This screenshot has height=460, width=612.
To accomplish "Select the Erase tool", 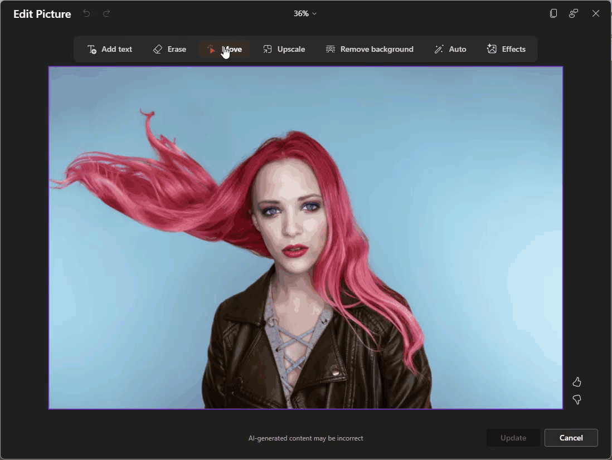I will coord(169,49).
